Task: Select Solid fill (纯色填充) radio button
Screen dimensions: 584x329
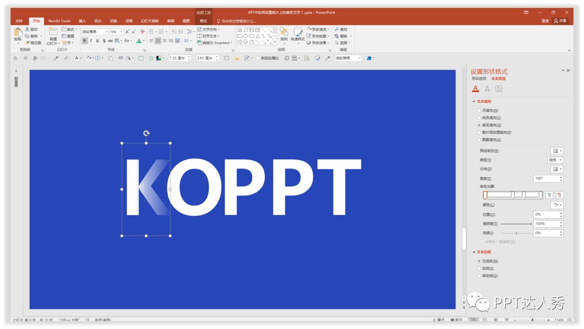Action: (x=479, y=118)
